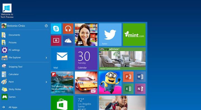Launch Word from its tile
The width and height of the screenshot is (201, 110).
[140, 77]
